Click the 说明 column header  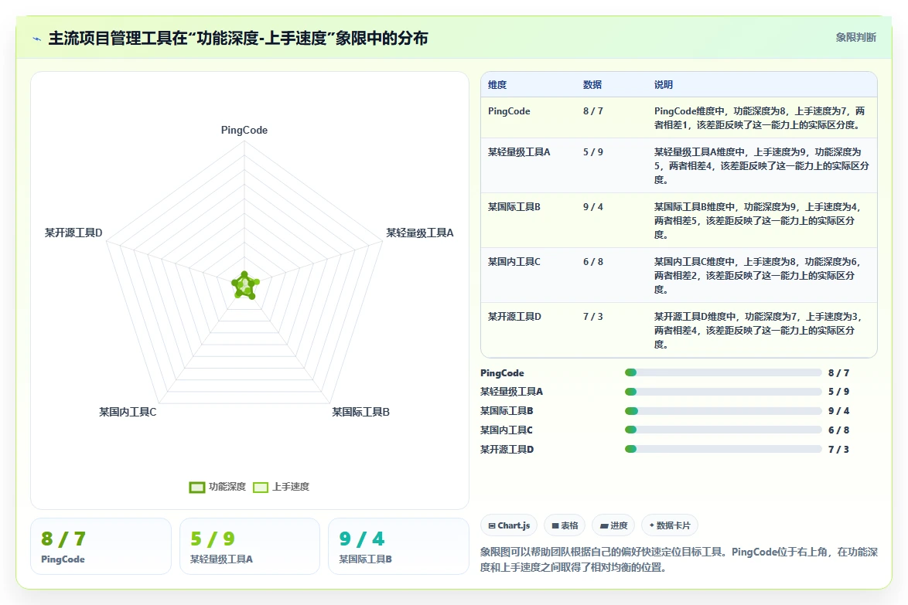[x=664, y=85]
